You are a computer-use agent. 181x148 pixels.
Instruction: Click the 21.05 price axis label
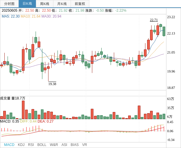tap(171, 52)
